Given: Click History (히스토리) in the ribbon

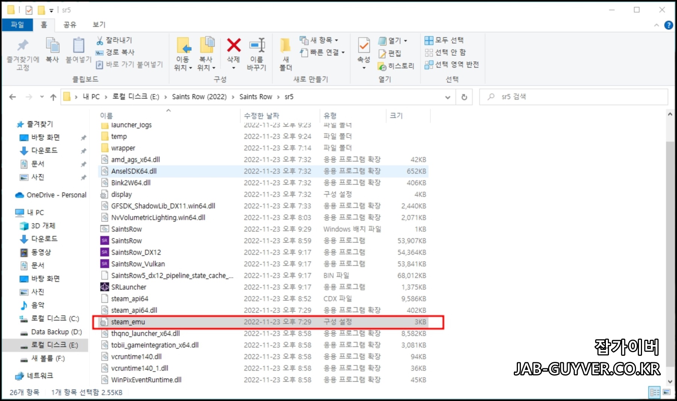Looking at the screenshot, I should [x=396, y=66].
